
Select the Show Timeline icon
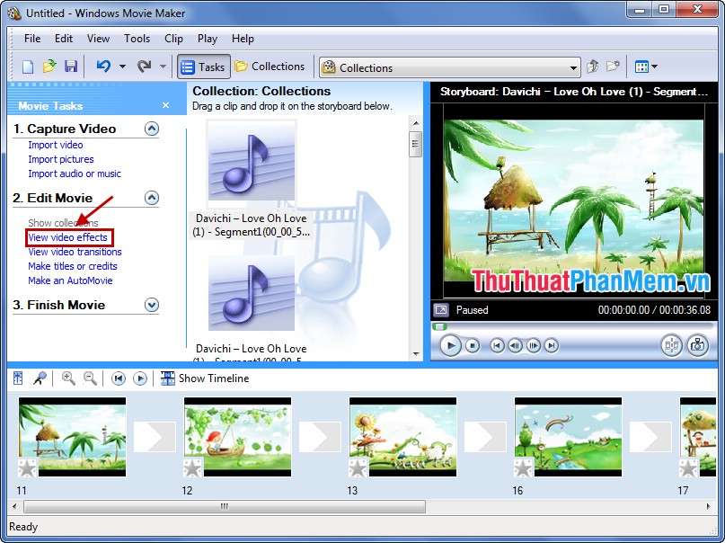tap(167, 378)
